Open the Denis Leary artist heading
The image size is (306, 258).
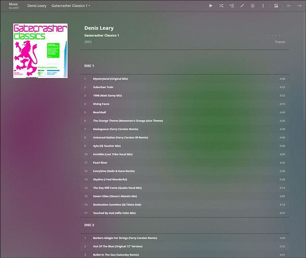(x=99, y=28)
